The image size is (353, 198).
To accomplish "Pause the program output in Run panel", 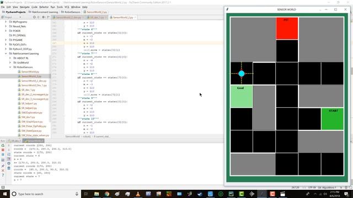I will [3, 155].
